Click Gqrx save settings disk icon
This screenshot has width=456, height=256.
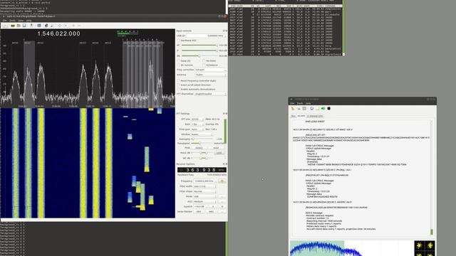coord(24,26)
